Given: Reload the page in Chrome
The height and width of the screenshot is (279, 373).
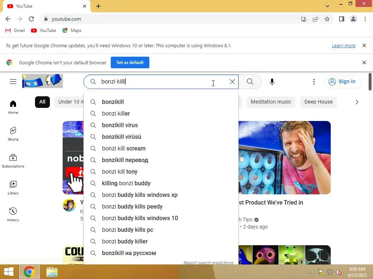Looking at the screenshot, I should 31,19.
